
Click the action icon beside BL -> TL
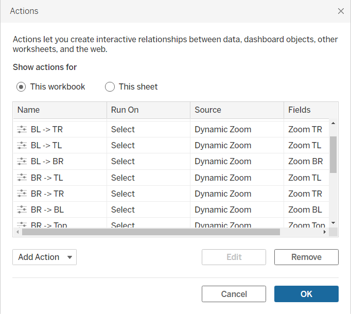pyautogui.click(x=22, y=146)
